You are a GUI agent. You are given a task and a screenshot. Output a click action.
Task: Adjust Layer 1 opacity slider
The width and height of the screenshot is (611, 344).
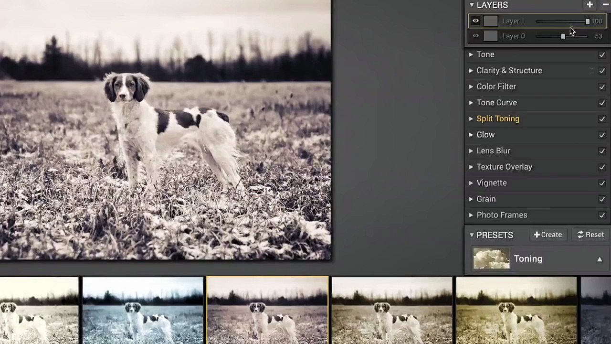click(562, 21)
